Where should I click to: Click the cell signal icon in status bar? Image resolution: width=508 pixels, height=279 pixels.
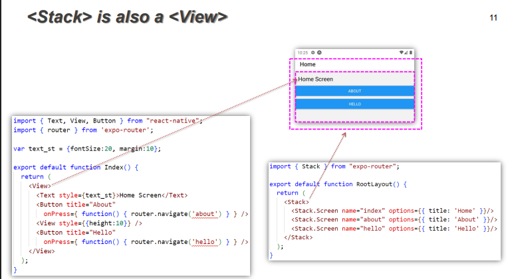[406, 52]
